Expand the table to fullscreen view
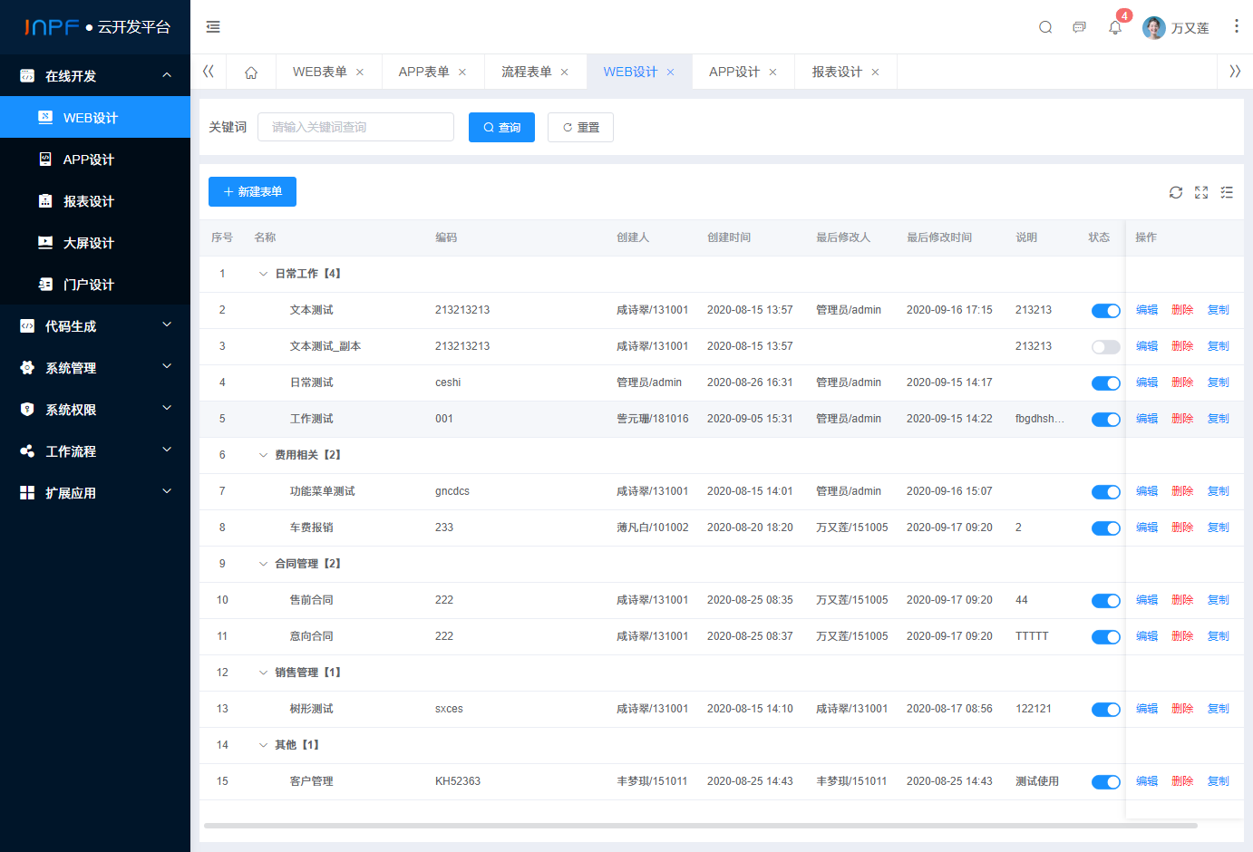1253x852 pixels. [x=1201, y=192]
